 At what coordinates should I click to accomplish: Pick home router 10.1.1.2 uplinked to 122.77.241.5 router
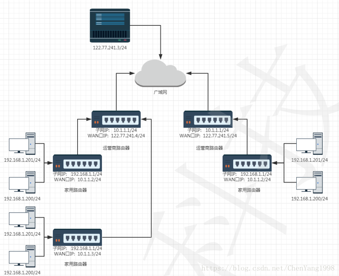tap(247, 163)
